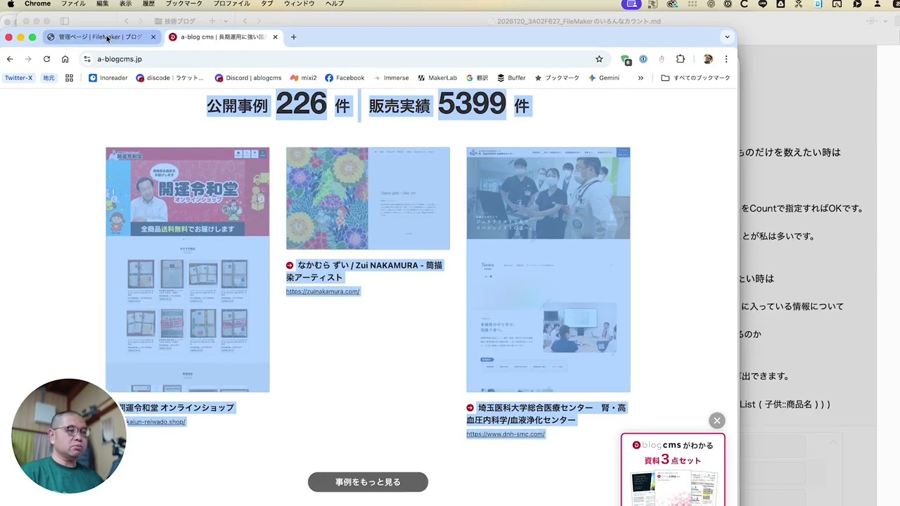
Task: Open the LINE icon in macOS menu bar
Action: pos(763,4)
